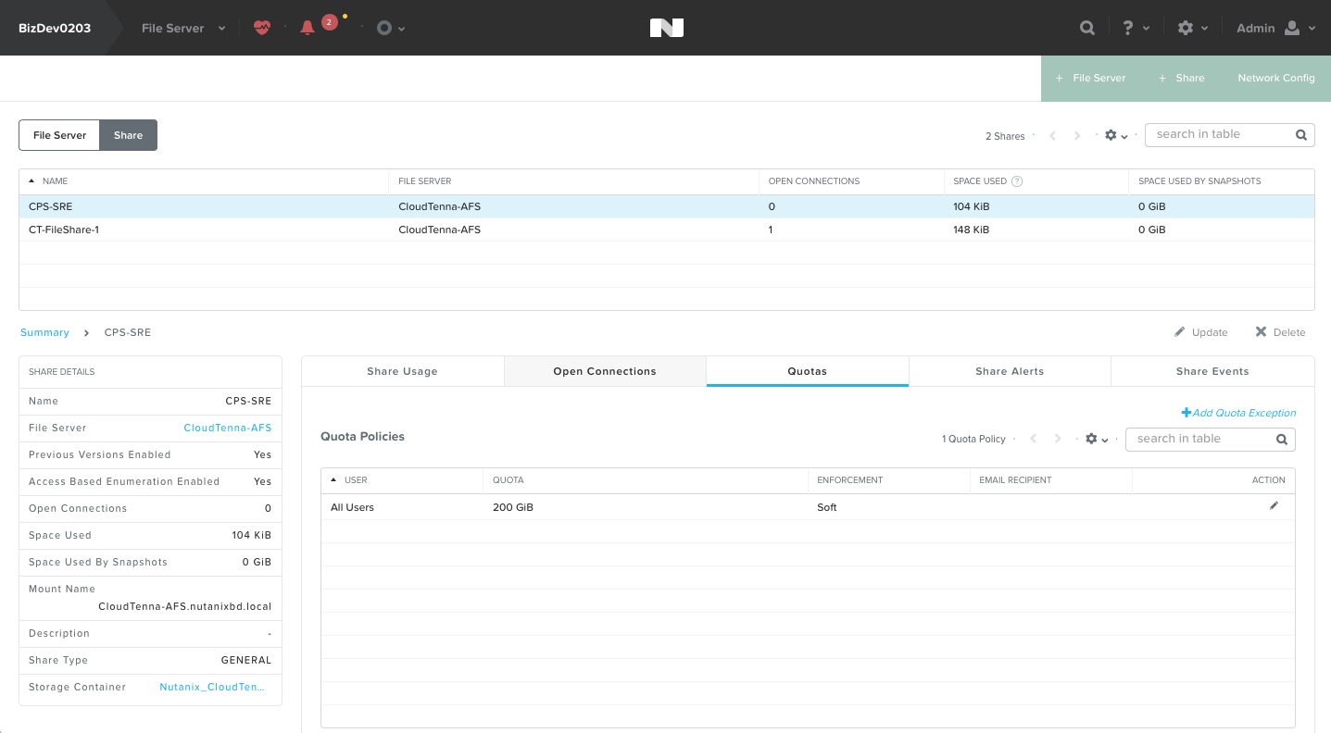Select the Share view toggle
This screenshot has width=1331, height=733.
pyautogui.click(x=129, y=135)
